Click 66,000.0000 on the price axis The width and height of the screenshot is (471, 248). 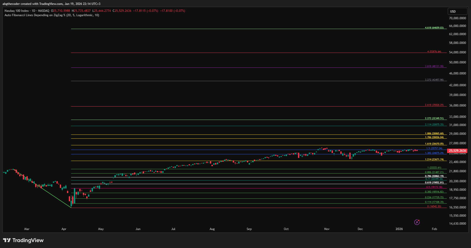tap(457, 26)
